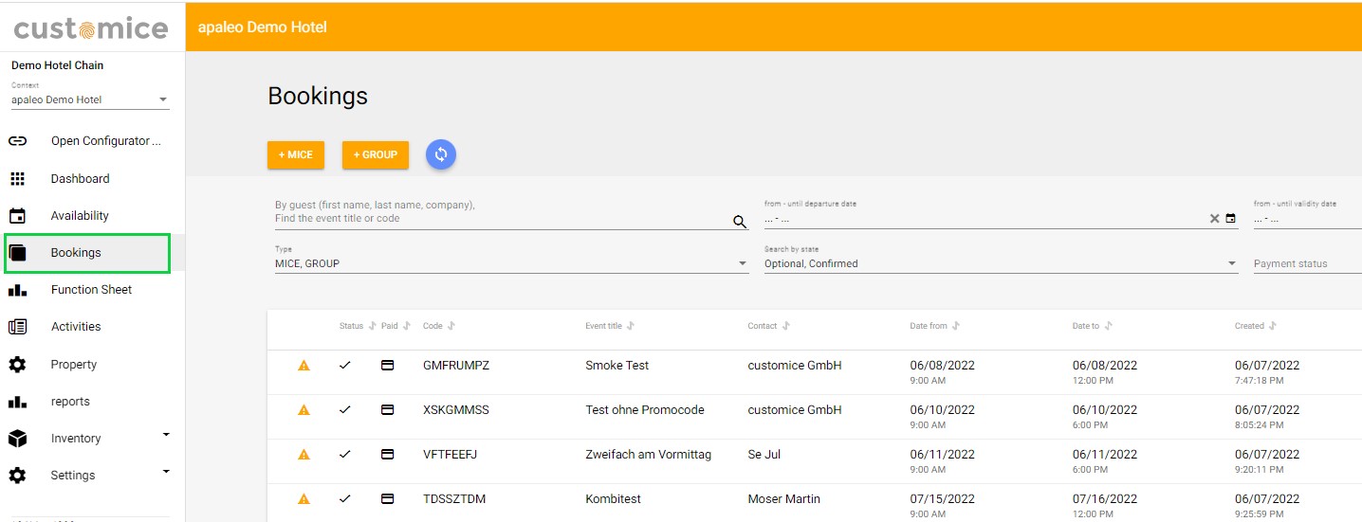Open the Availability page
The image size is (1362, 522).
click(x=93, y=215)
